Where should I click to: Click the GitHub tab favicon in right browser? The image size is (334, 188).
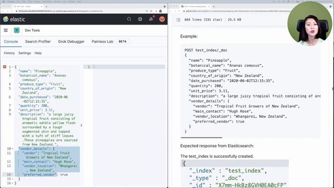click(182, 6)
